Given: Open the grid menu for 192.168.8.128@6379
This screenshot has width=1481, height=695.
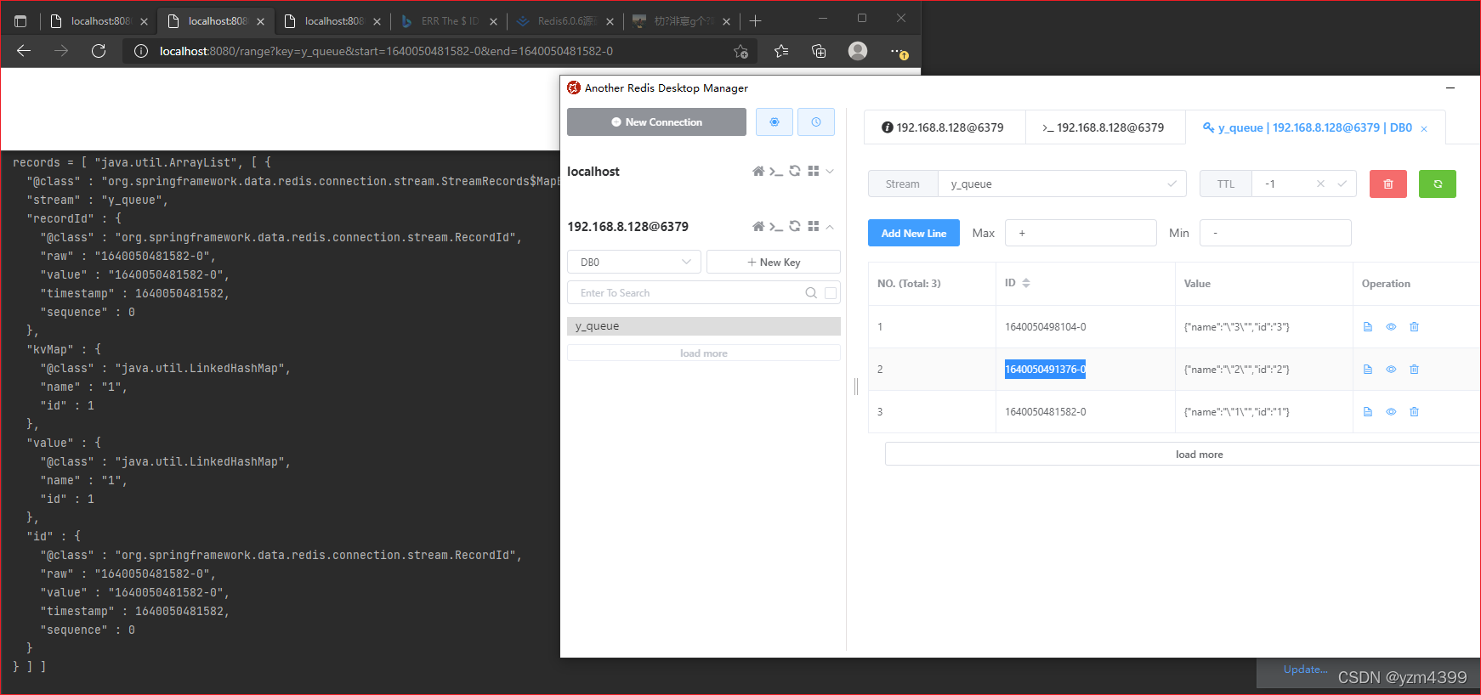Looking at the screenshot, I should 814,227.
